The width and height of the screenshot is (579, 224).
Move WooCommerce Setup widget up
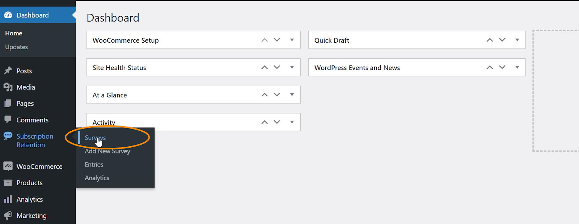265,40
